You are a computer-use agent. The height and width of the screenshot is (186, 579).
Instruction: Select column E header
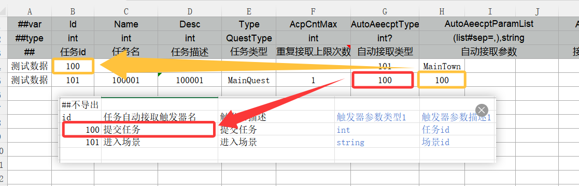tap(249, 12)
